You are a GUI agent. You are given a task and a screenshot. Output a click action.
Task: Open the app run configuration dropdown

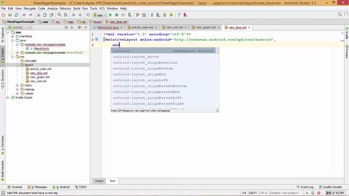tap(100, 15)
